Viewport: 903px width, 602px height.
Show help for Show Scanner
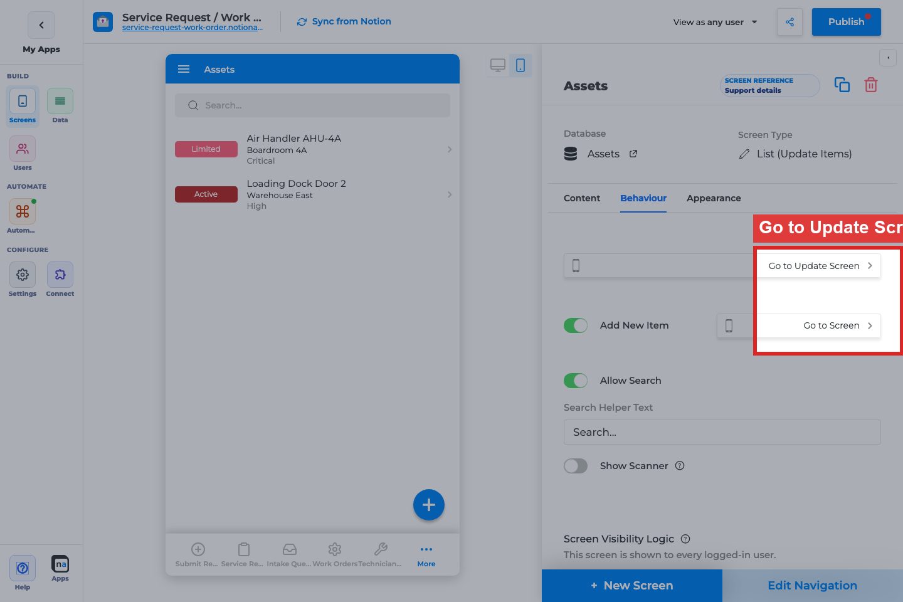680,465
